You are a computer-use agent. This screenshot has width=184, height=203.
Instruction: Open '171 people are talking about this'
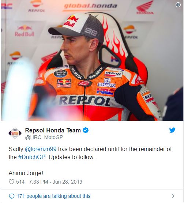[53, 196]
